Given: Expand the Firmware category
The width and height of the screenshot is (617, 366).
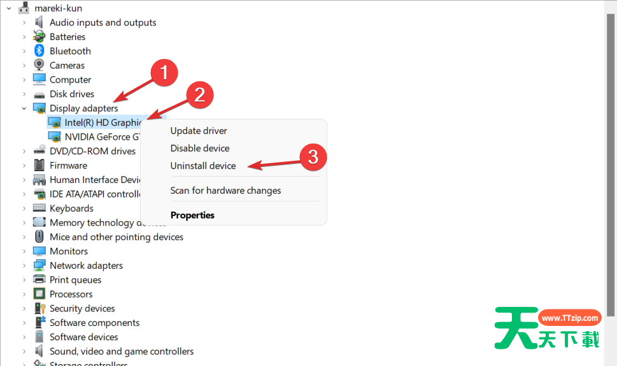Looking at the screenshot, I should tap(24, 165).
